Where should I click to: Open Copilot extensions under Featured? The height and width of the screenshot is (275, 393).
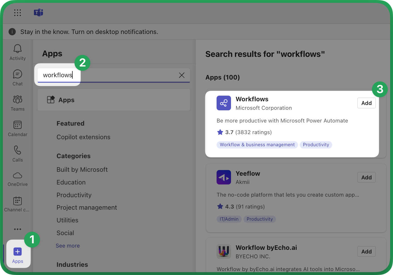(x=83, y=137)
